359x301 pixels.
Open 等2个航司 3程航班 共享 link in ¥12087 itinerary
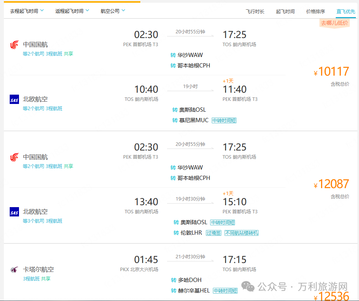(48, 166)
